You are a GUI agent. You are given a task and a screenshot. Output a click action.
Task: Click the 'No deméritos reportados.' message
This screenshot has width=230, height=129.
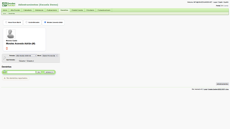[x=16, y=78]
